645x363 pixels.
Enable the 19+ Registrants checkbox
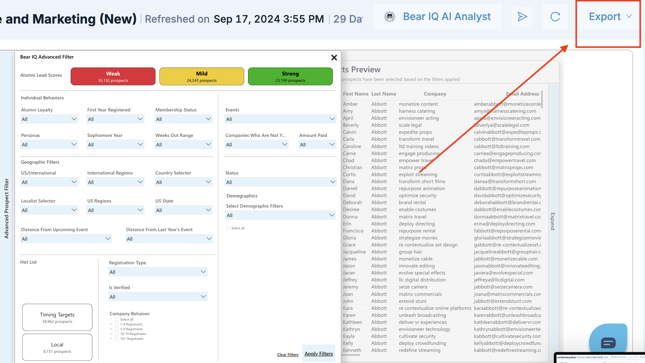[117, 338]
